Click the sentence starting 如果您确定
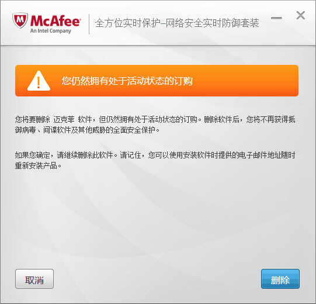 (66, 155)
